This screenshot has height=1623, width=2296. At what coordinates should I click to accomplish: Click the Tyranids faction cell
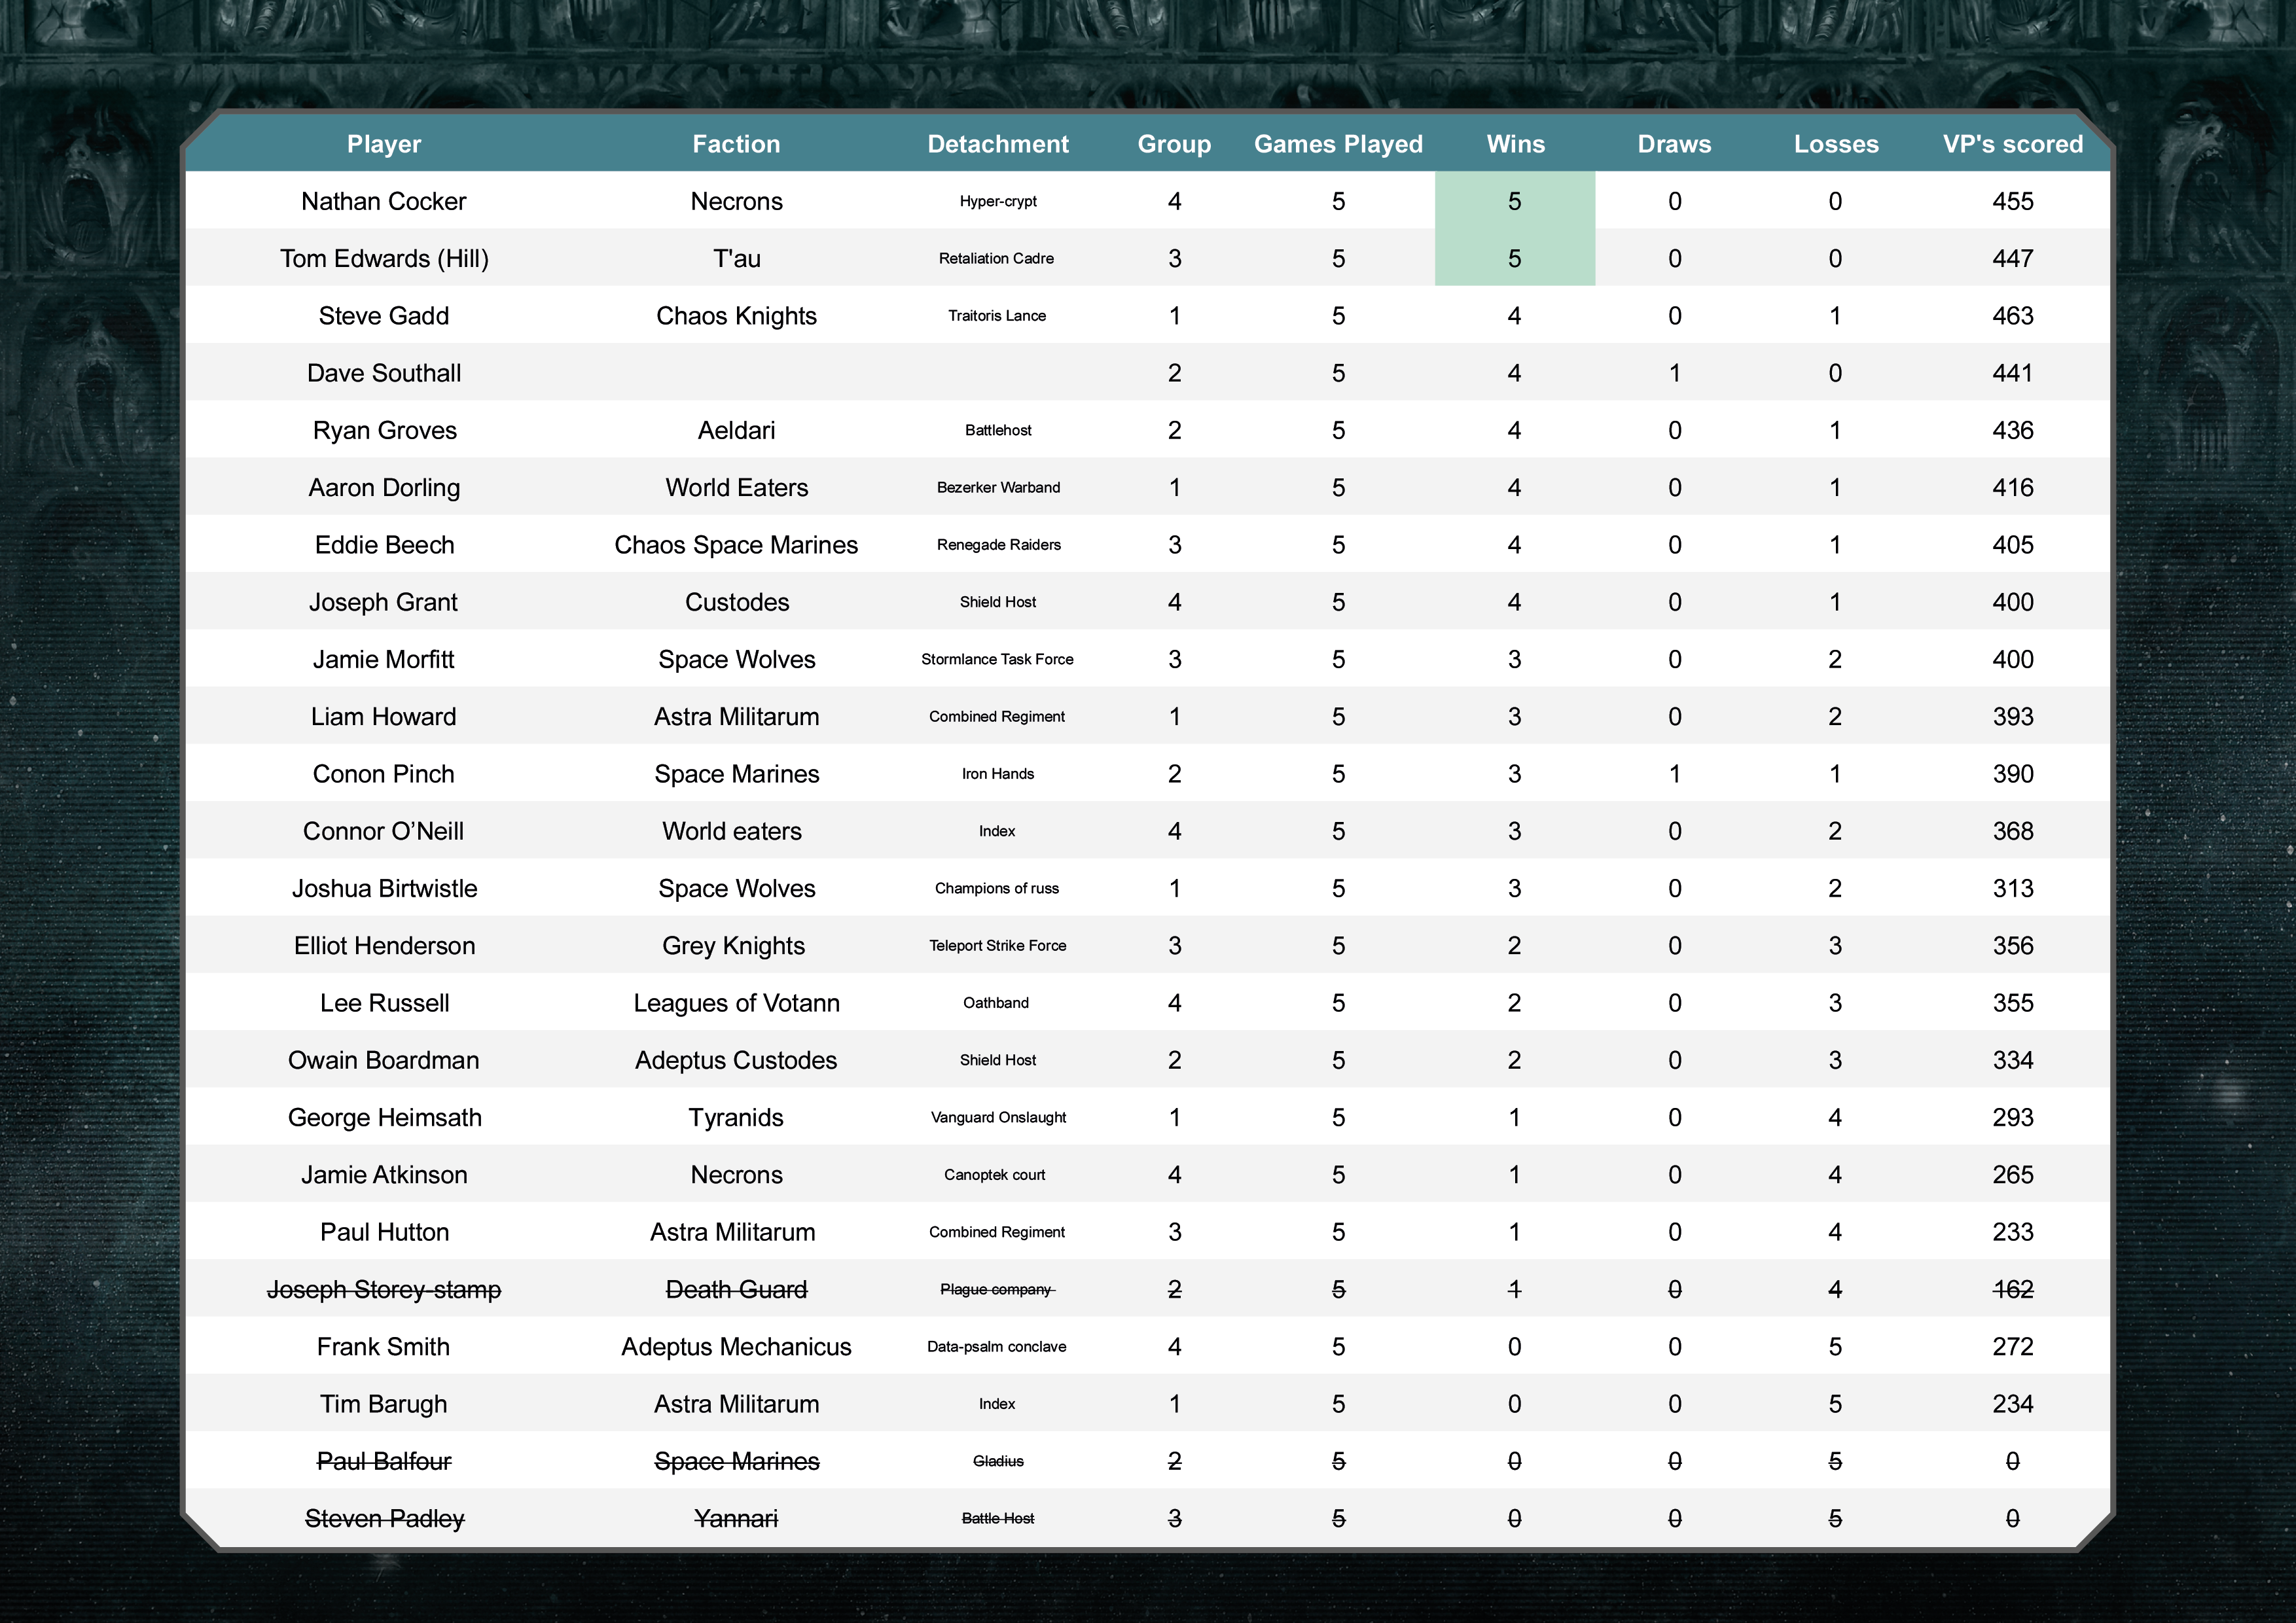click(x=736, y=1118)
